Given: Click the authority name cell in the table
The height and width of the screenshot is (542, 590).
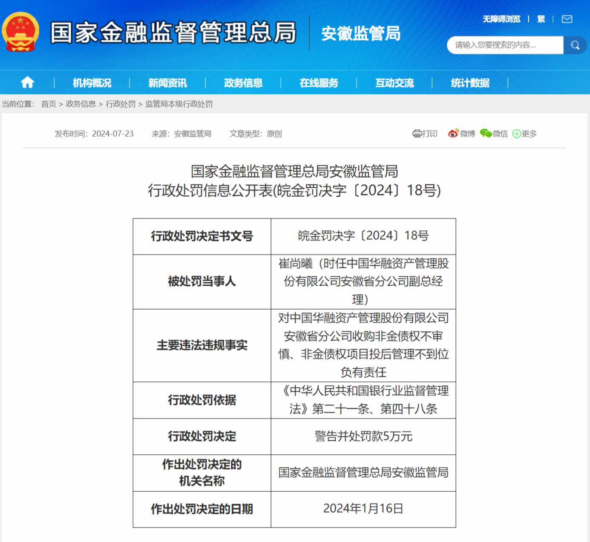Looking at the screenshot, I should click(x=363, y=473).
